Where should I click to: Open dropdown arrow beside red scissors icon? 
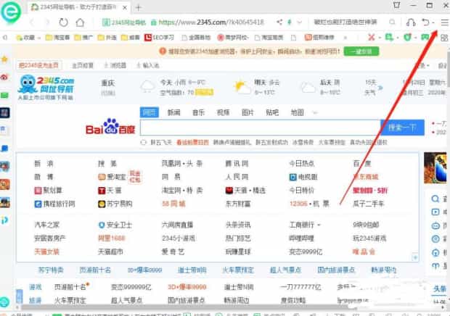[x=380, y=38]
